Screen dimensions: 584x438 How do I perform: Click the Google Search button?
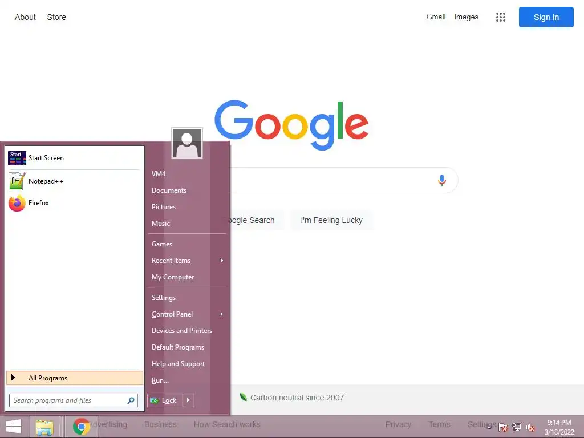257,221
